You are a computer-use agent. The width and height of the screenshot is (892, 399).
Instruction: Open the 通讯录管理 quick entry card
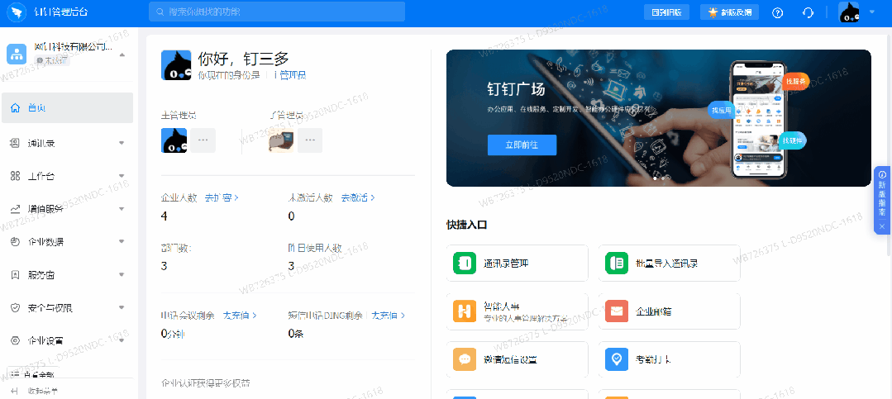click(517, 264)
